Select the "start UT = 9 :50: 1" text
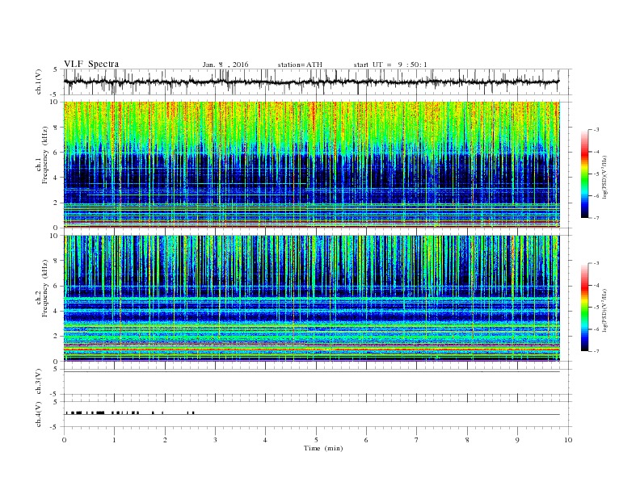640x494 pixels. [390, 65]
